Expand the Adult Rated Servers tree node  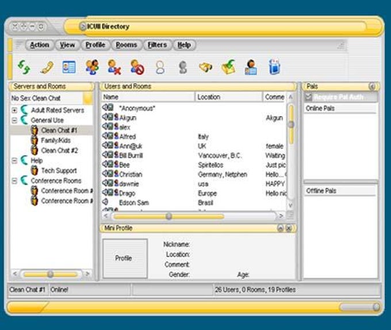coord(14,110)
